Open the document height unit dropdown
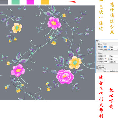This screenshot has height=118, width=118. pos(114,59)
